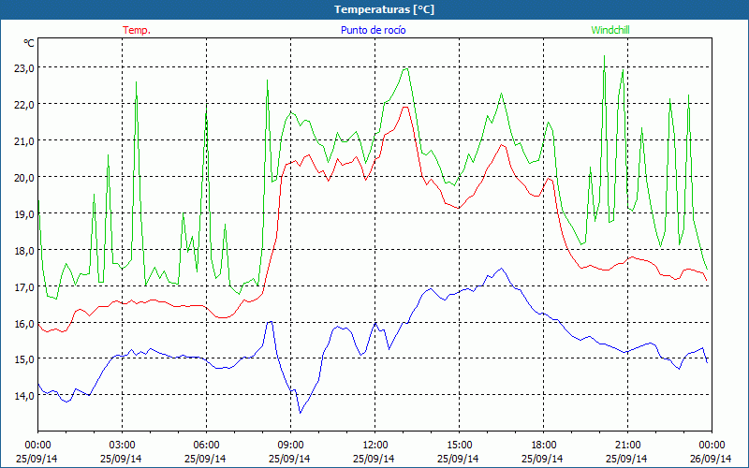
Task: Click the 26/09/14 date label
Action: pos(711,459)
